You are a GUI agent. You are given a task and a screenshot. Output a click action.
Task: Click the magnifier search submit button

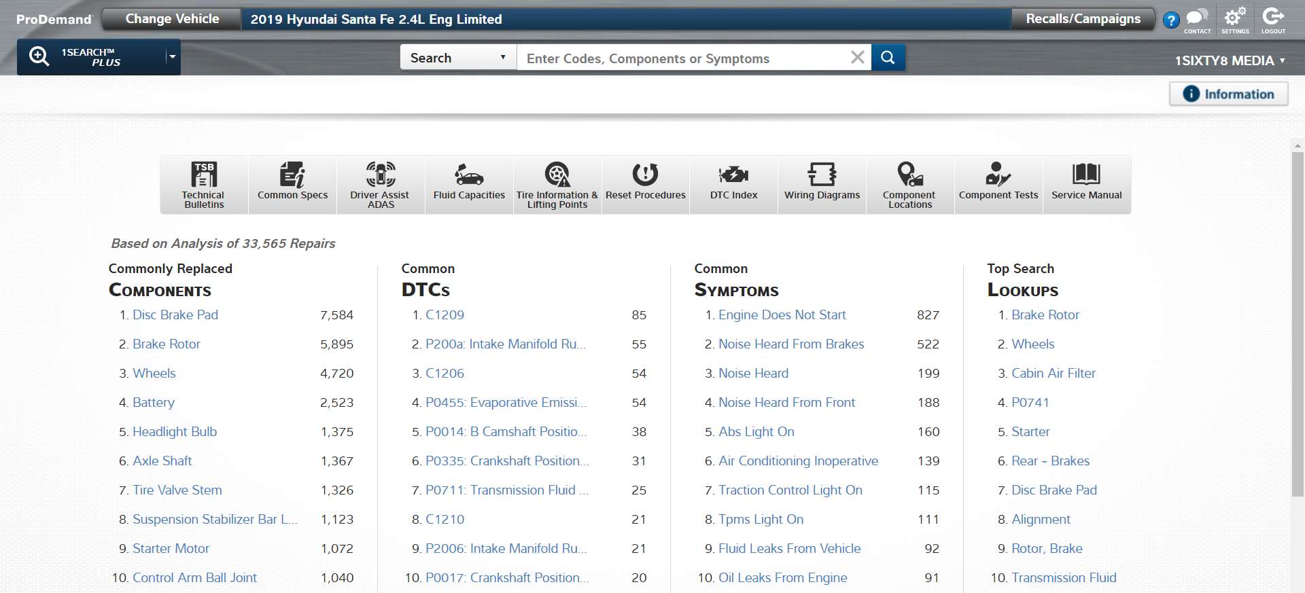(x=888, y=58)
